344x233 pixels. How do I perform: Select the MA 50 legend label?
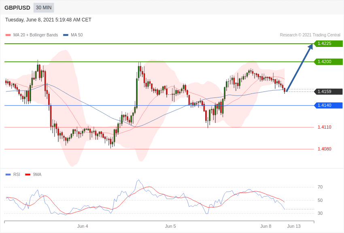[77, 35]
